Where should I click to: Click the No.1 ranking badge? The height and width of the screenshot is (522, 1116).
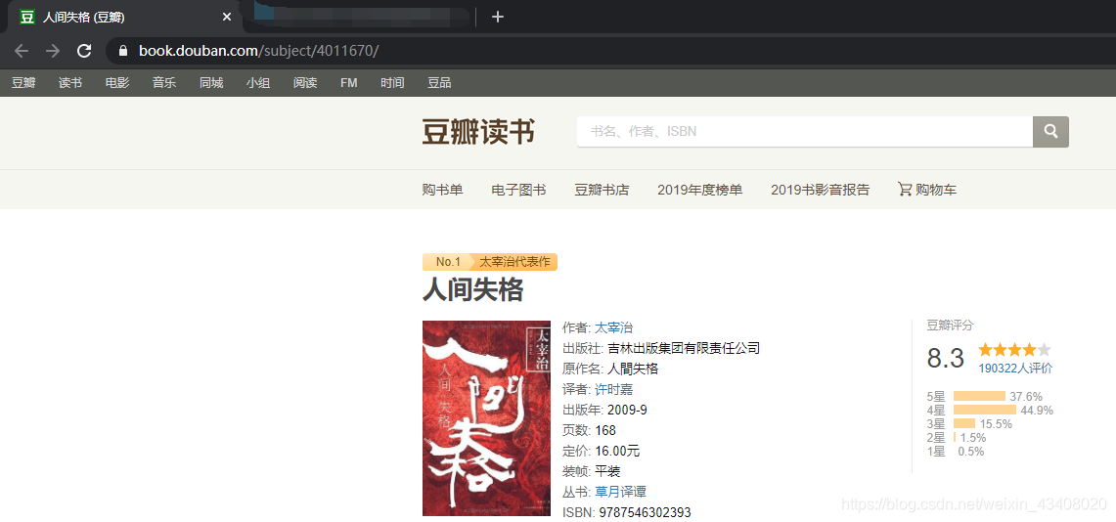tap(448, 262)
